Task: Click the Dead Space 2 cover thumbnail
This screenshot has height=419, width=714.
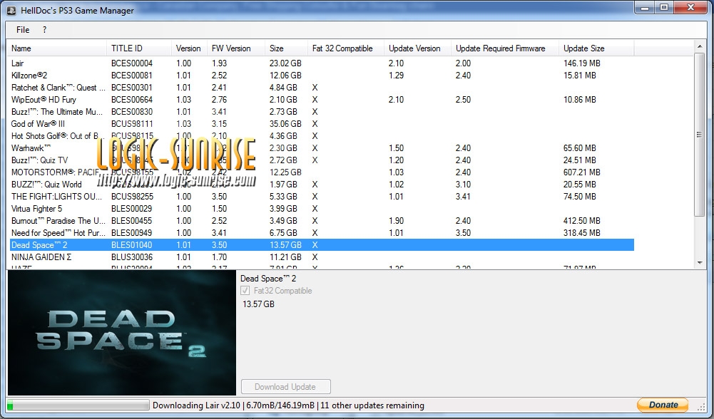Action: pyautogui.click(x=122, y=333)
